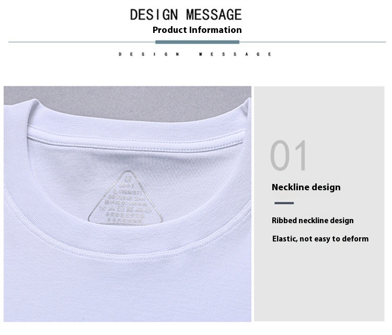Click the DESIGN MESSAGE main heading
Screen dimensions: 392x335
click(186, 15)
